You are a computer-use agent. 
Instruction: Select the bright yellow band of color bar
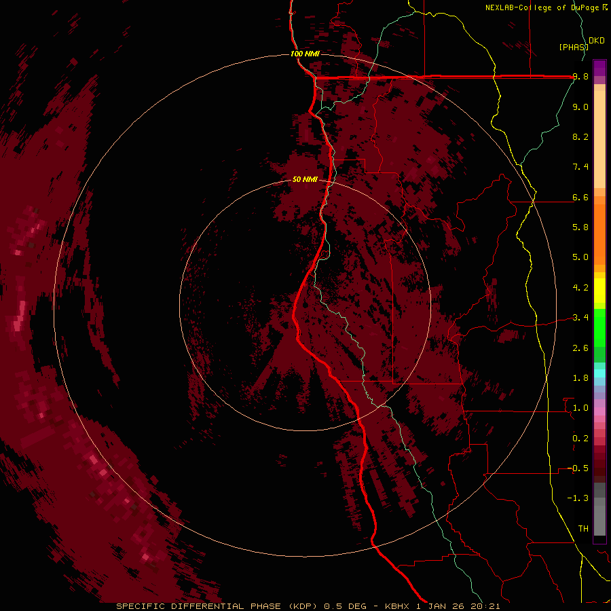tap(599, 291)
